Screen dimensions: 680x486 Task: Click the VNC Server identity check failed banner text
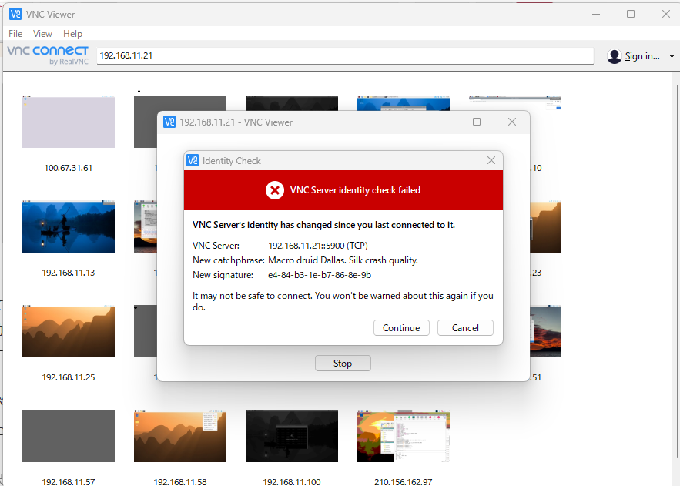pos(355,190)
